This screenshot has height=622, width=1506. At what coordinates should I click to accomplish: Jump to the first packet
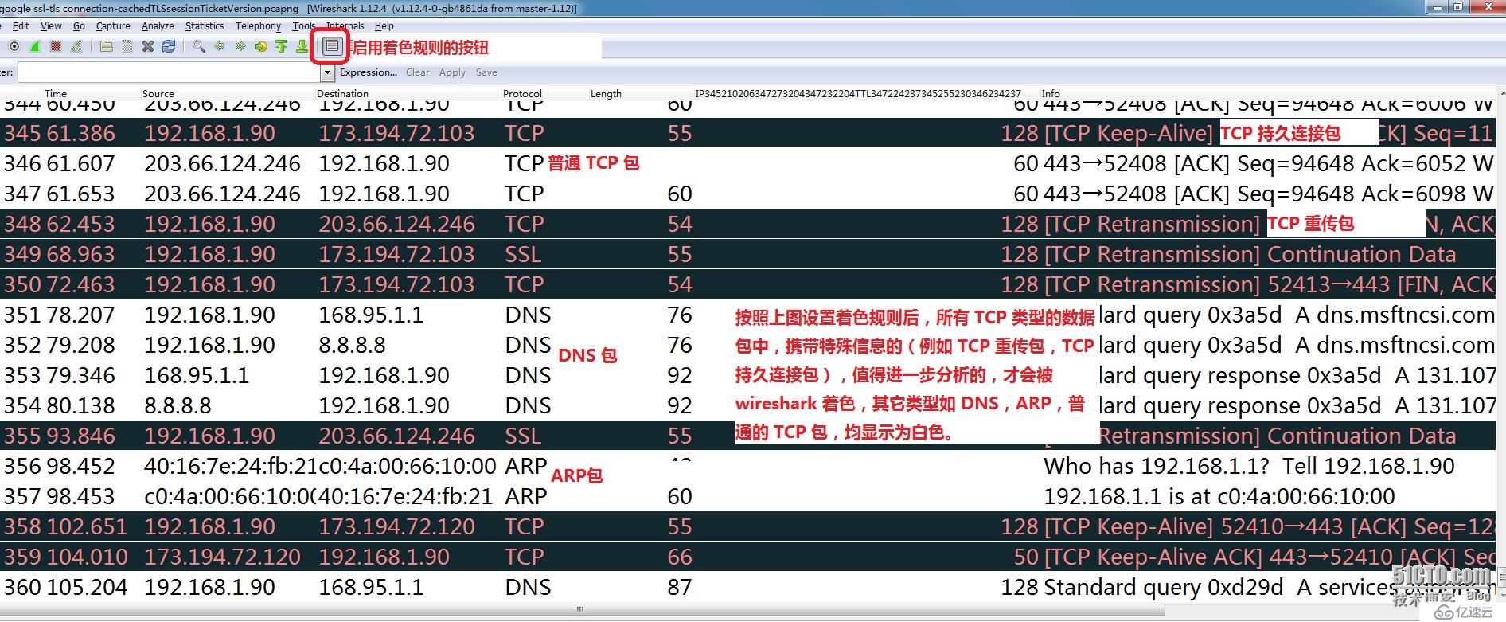pyautogui.click(x=281, y=47)
